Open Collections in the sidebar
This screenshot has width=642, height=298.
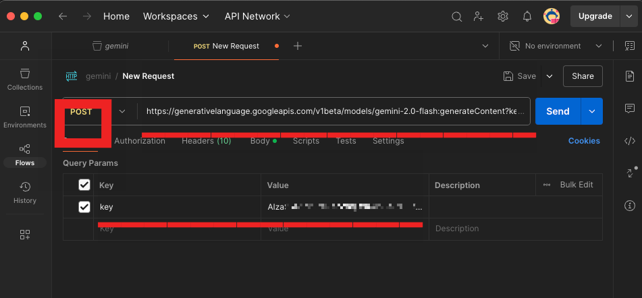(25, 80)
